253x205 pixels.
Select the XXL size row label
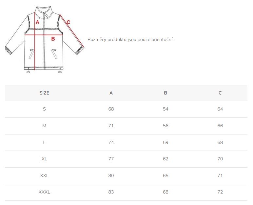(44, 175)
